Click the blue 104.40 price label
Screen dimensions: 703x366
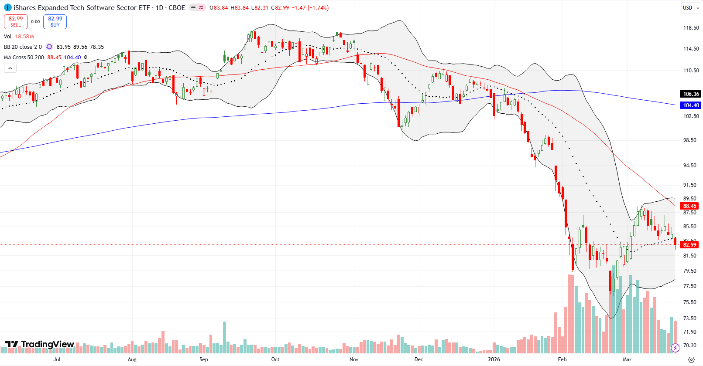coord(691,105)
